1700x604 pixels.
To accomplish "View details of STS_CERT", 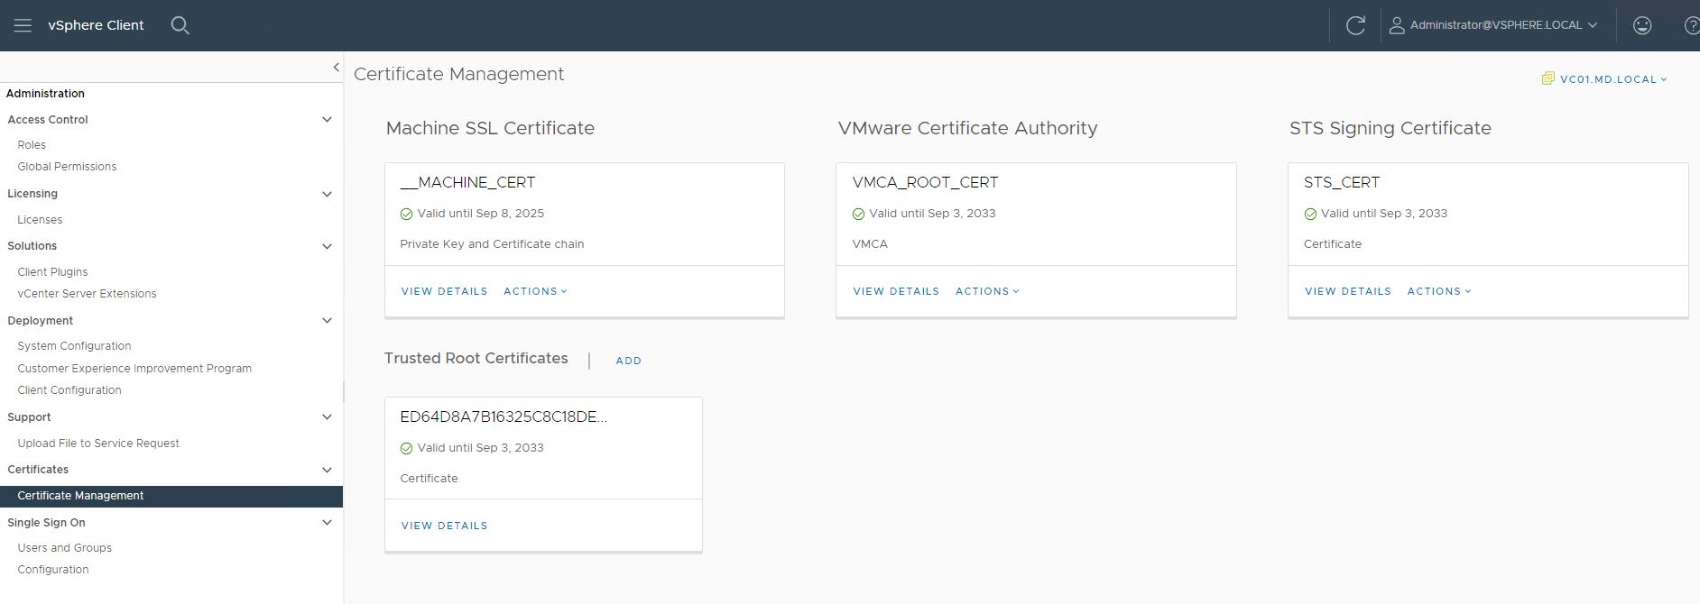I will click(x=1348, y=291).
